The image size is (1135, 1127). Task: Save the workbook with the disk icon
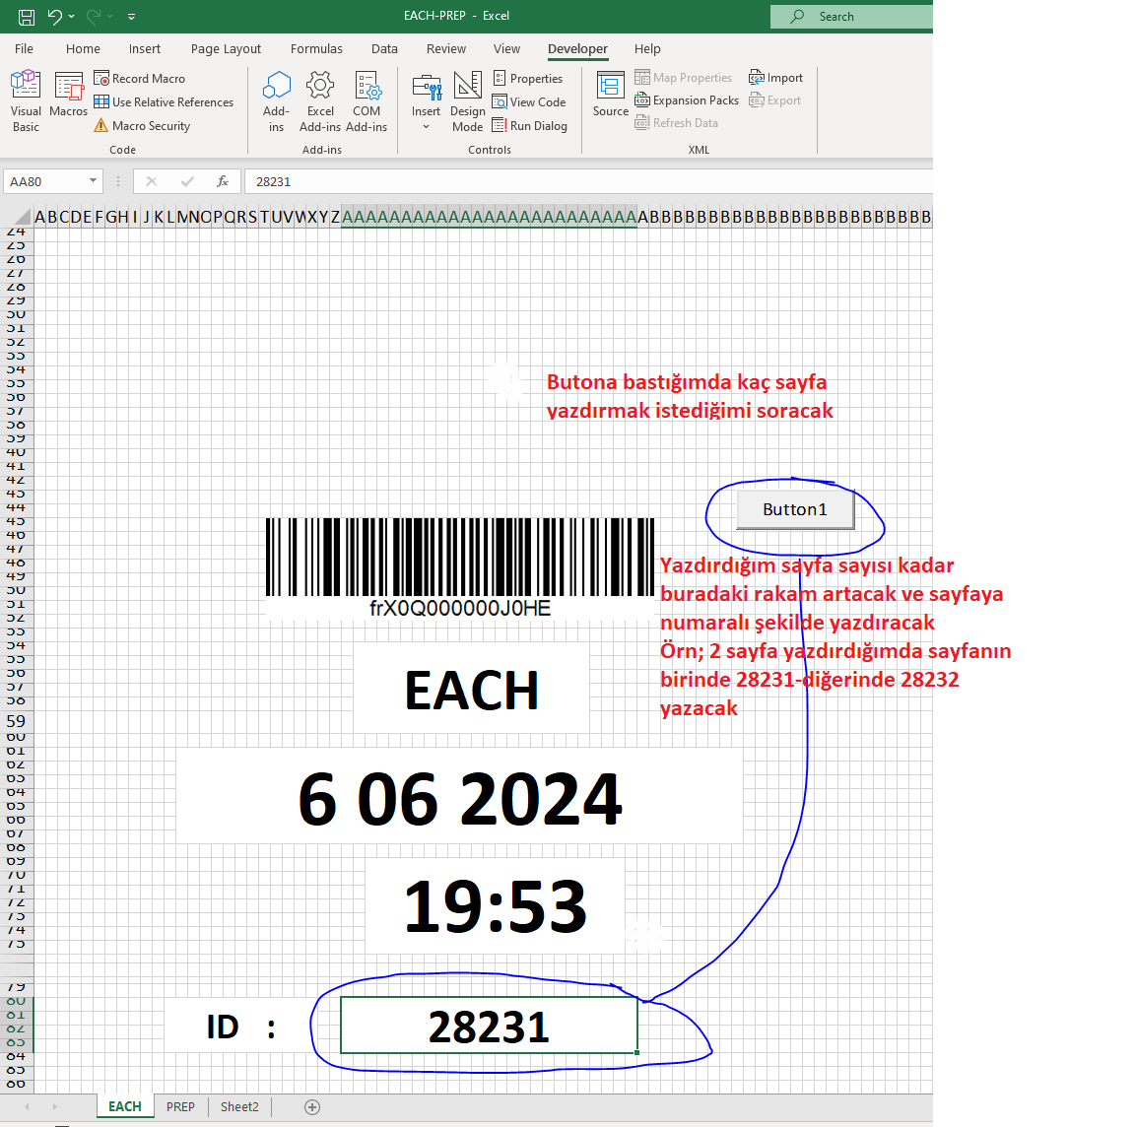(x=26, y=16)
